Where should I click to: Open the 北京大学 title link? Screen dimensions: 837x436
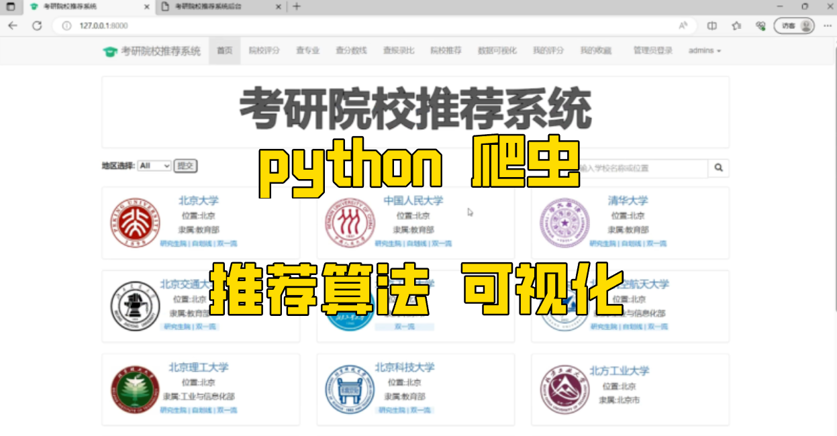point(199,200)
